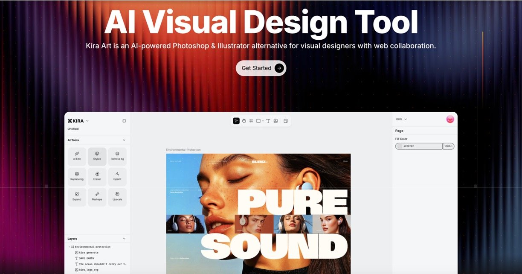
Task: Collapse the Environmental-protection layer group
Action: [69, 247]
